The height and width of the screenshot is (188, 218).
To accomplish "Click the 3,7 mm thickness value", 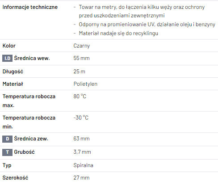I will pos(82,152).
